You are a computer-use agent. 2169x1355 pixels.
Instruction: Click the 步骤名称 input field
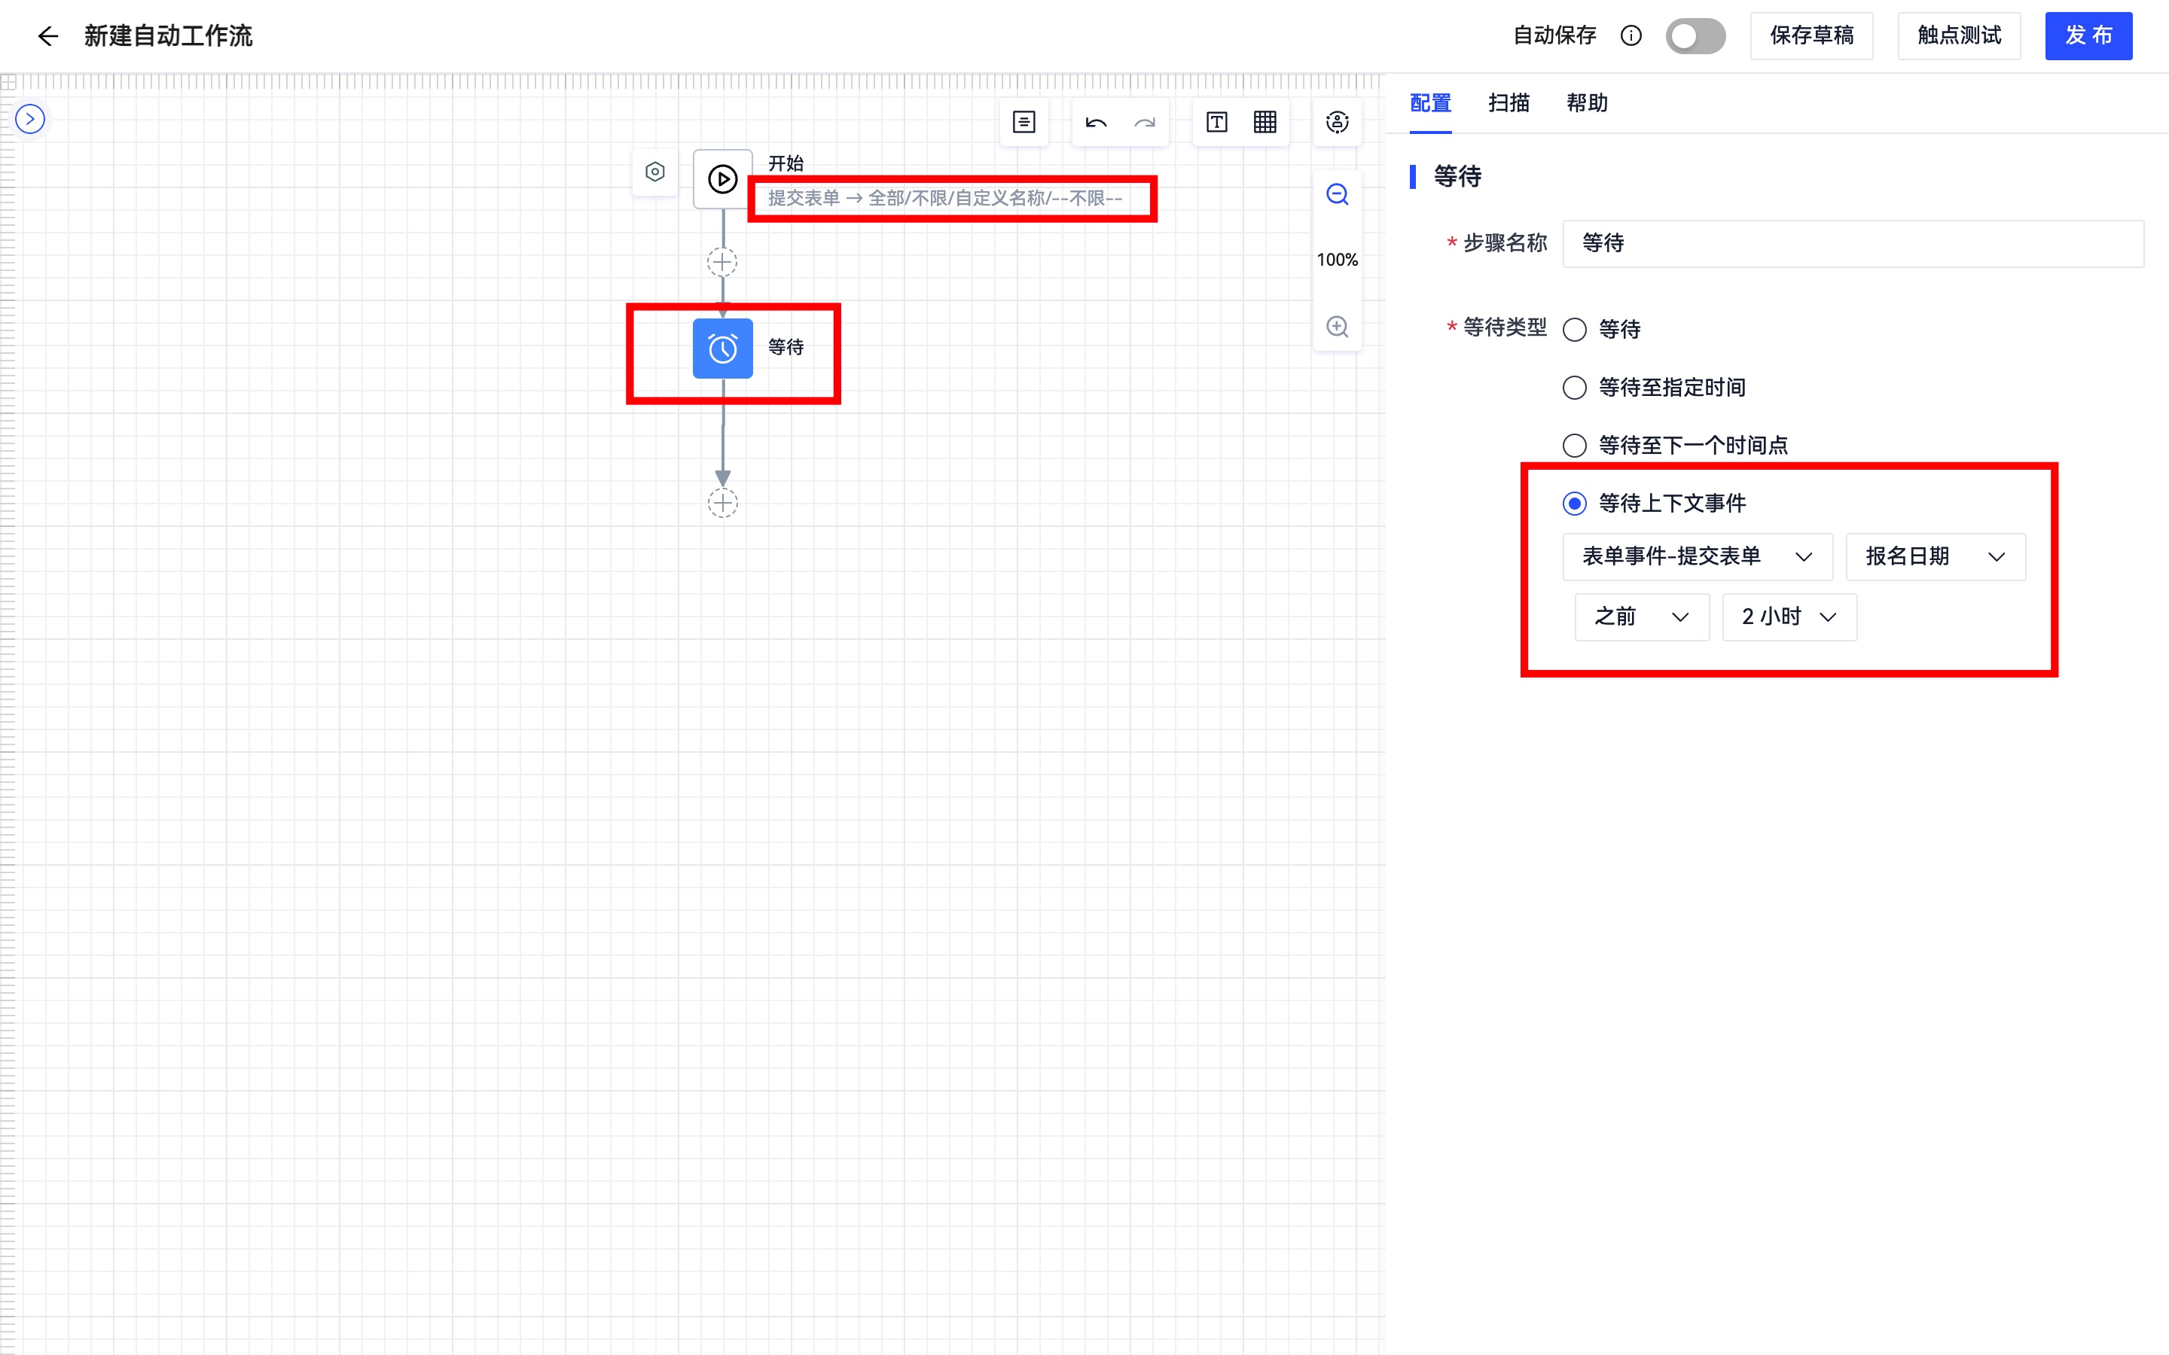click(x=1853, y=243)
